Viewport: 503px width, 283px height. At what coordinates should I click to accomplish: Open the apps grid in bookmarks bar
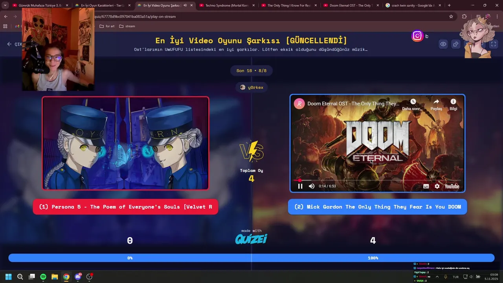(5, 26)
